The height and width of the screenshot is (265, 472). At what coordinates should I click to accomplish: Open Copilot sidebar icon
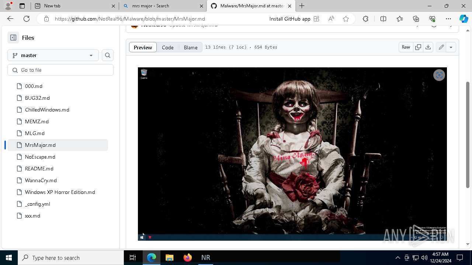point(464,19)
